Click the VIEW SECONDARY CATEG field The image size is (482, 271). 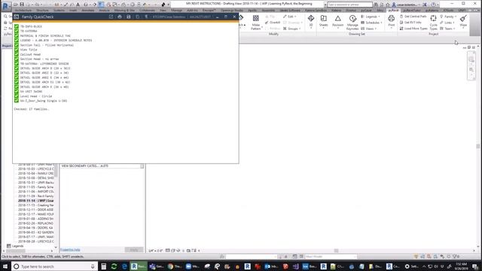click(102, 166)
